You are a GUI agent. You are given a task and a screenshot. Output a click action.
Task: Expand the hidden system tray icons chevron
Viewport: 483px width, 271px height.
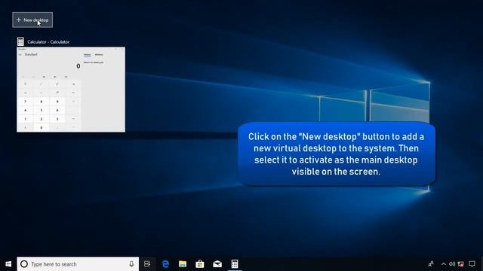[444, 264]
